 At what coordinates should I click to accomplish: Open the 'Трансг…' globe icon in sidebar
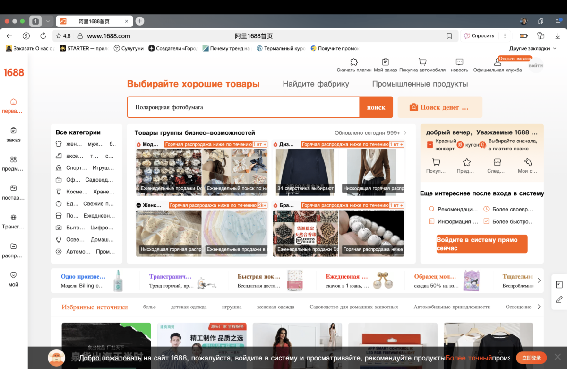point(13,217)
